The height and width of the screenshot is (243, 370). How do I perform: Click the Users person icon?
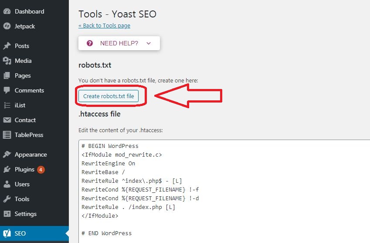(x=7, y=184)
